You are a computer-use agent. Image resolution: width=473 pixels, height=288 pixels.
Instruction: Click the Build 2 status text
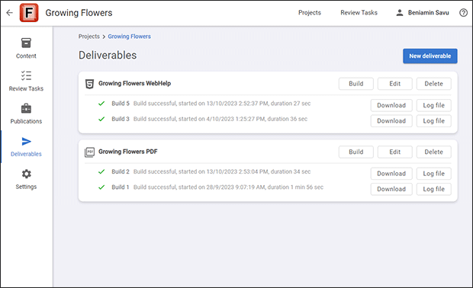222,171
